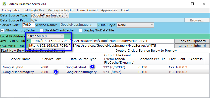Click the Service Name column header
Screen dimensions: 210x98
[x=20, y=59]
